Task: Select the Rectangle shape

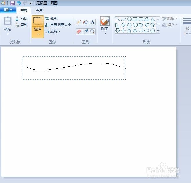Action: click(135, 19)
